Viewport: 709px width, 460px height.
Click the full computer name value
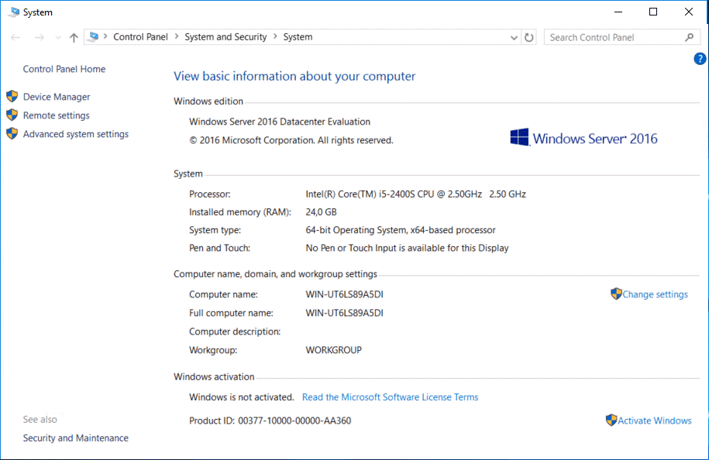pyautogui.click(x=345, y=313)
